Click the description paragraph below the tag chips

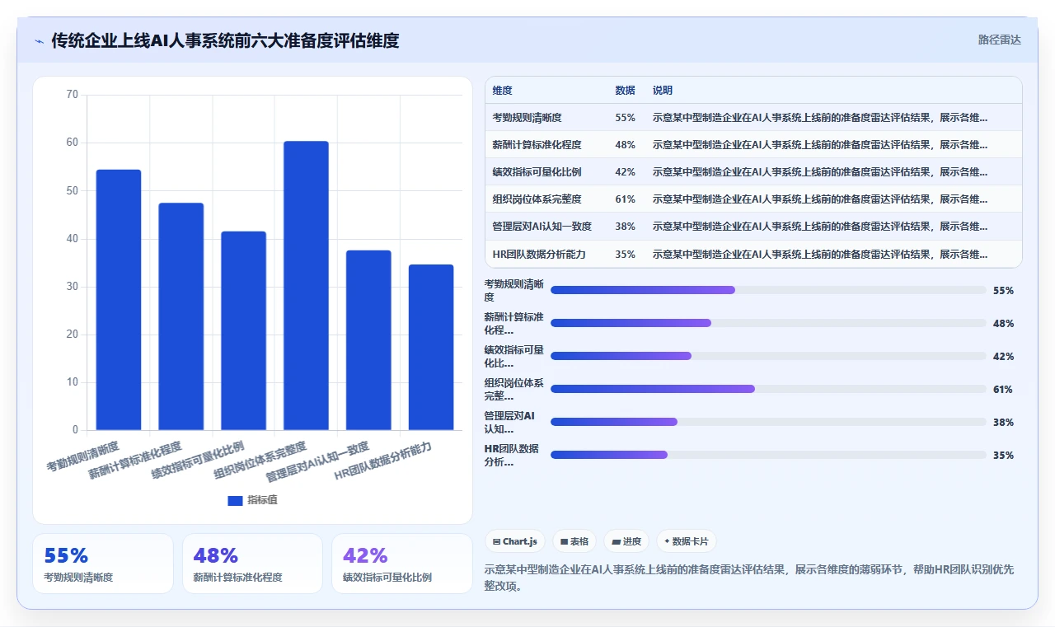coord(749,578)
